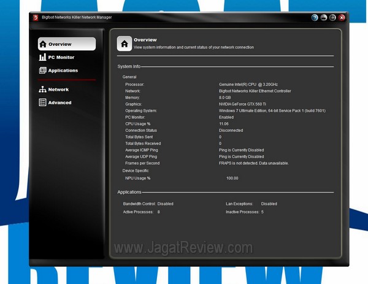Click the 'Bigfoot Networks Killer Network Manager' title
Screen dimensions: 368x284
point(77,17)
